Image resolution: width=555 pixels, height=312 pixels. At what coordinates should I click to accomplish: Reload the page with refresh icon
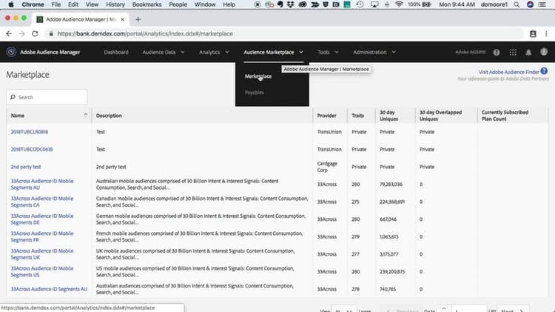coord(35,33)
